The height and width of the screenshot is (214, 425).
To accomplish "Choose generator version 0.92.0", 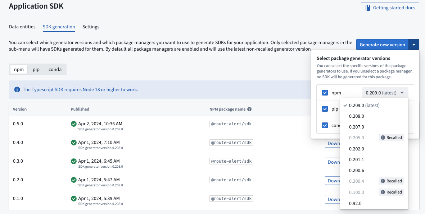I will coord(374,204).
